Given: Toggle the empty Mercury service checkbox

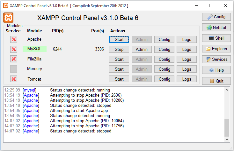Looking at the screenshot, I should (14, 69).
